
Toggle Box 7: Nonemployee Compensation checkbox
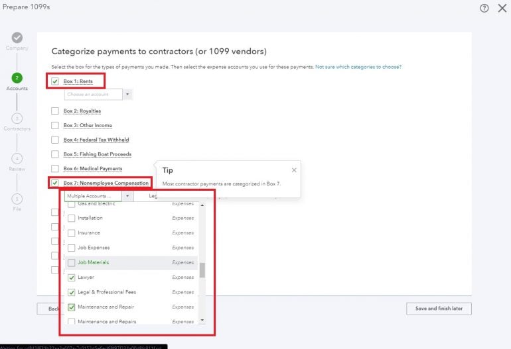55,183
